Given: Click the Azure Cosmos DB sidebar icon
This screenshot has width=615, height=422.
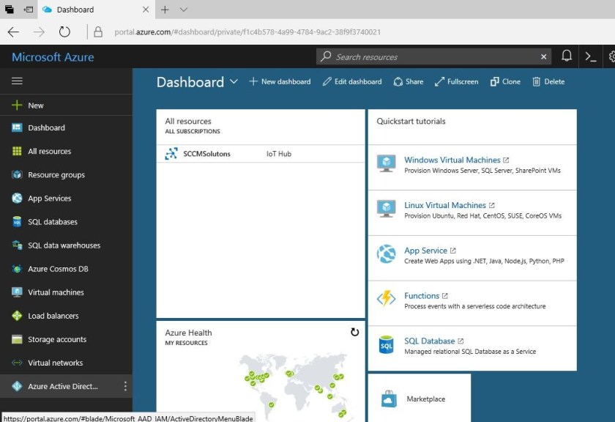Looking at the screenshot, I should click(17, 269).
